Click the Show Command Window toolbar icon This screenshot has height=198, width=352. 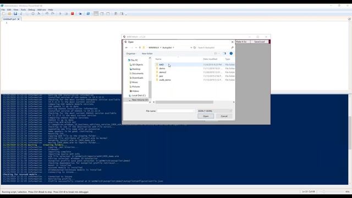116,14
